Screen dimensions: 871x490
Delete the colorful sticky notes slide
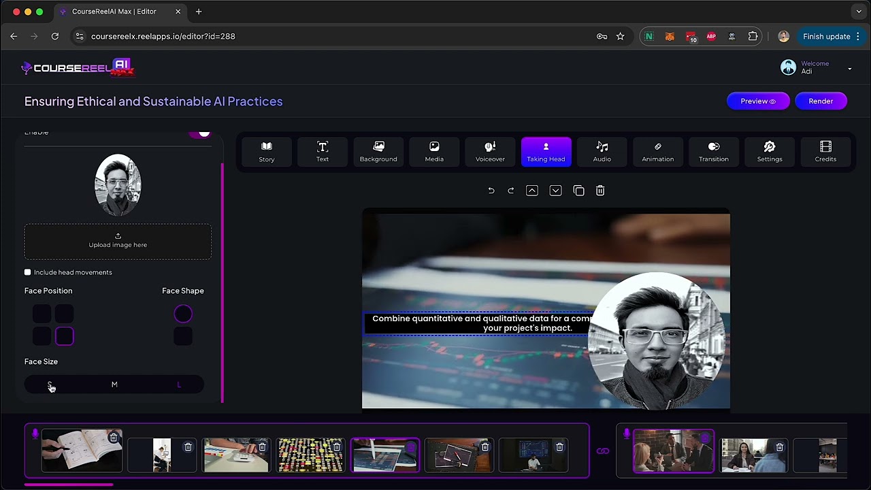[x=337, y=447]
